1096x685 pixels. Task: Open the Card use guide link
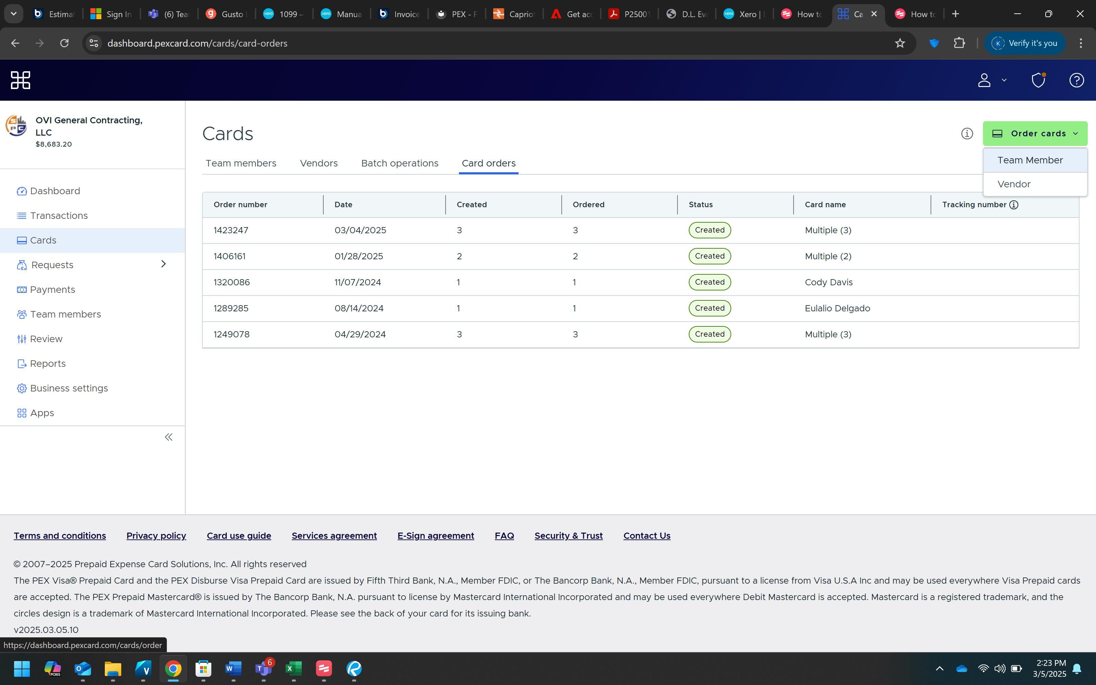point(239,535)
